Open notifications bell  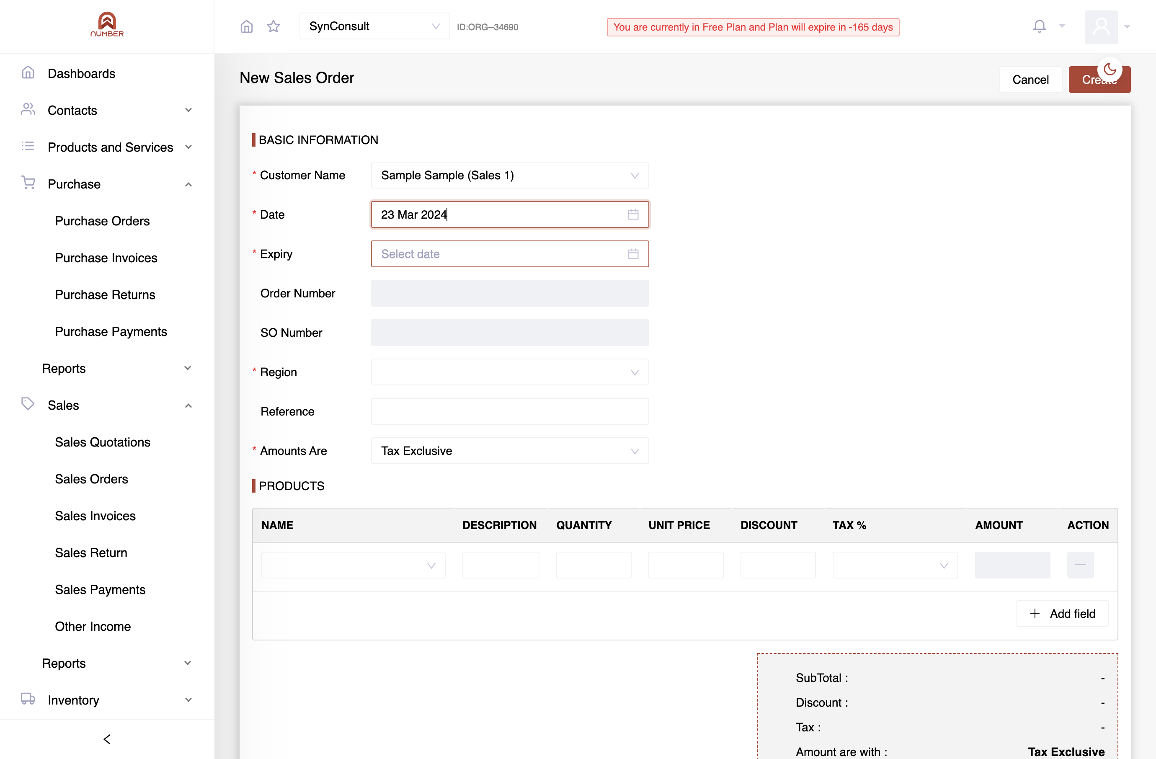click(x=1039, y=26)
